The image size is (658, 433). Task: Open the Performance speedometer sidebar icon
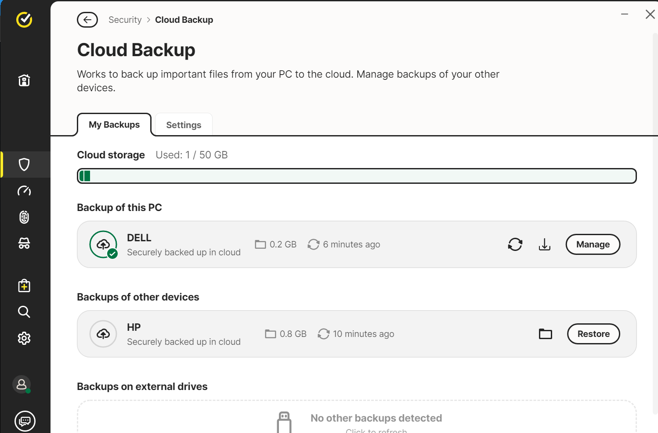[24, 191]
